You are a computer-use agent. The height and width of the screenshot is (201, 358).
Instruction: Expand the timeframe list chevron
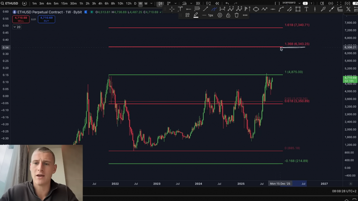pos(151,4)
